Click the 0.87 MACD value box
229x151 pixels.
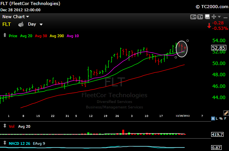pyautogui.click(x=216, y=148)
